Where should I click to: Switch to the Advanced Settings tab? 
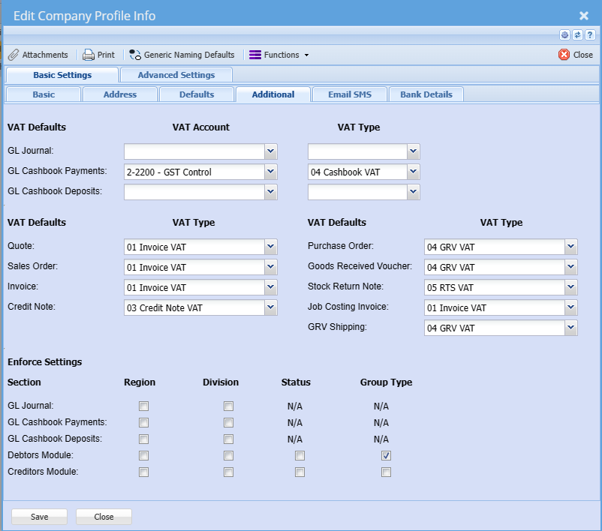(176, 75)
